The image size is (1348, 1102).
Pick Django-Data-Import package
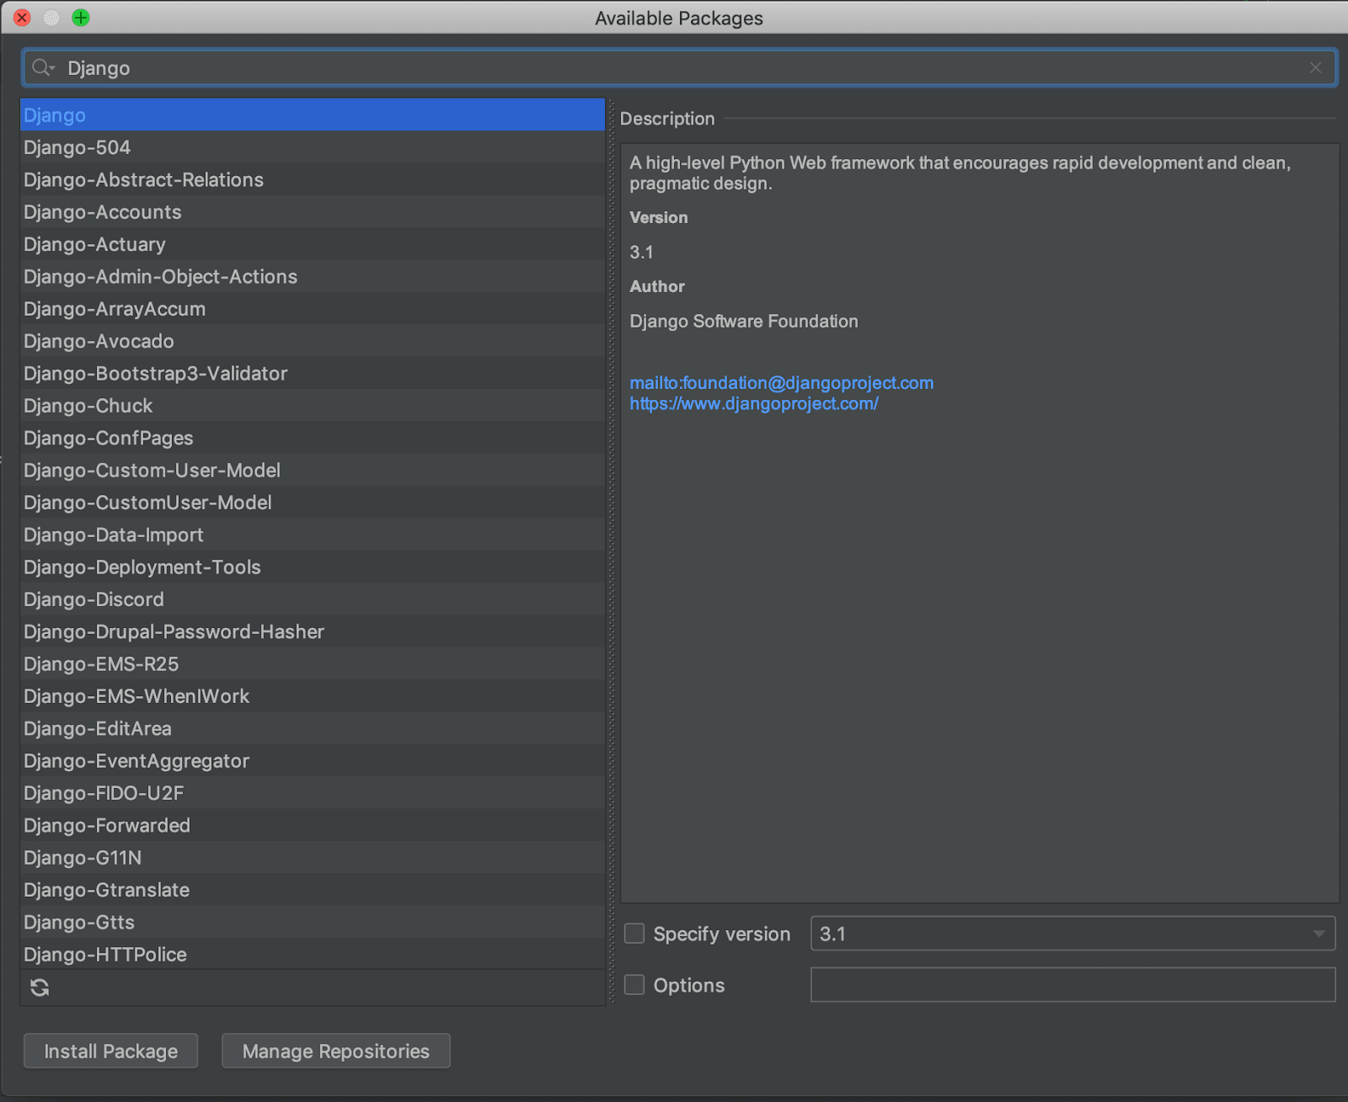(313, 535)
